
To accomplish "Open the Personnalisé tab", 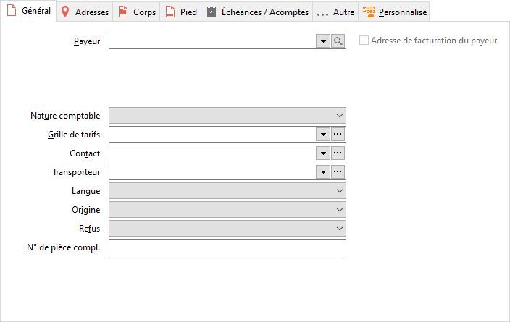I will tap(394, 12).
